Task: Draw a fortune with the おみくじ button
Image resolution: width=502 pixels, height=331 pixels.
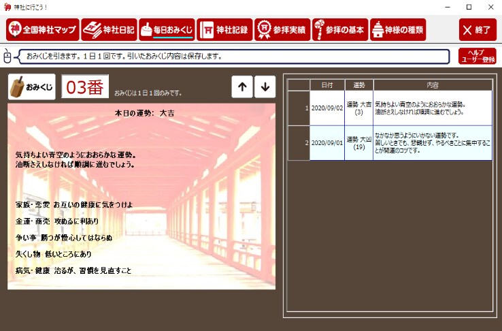Action: pos(31,87)
